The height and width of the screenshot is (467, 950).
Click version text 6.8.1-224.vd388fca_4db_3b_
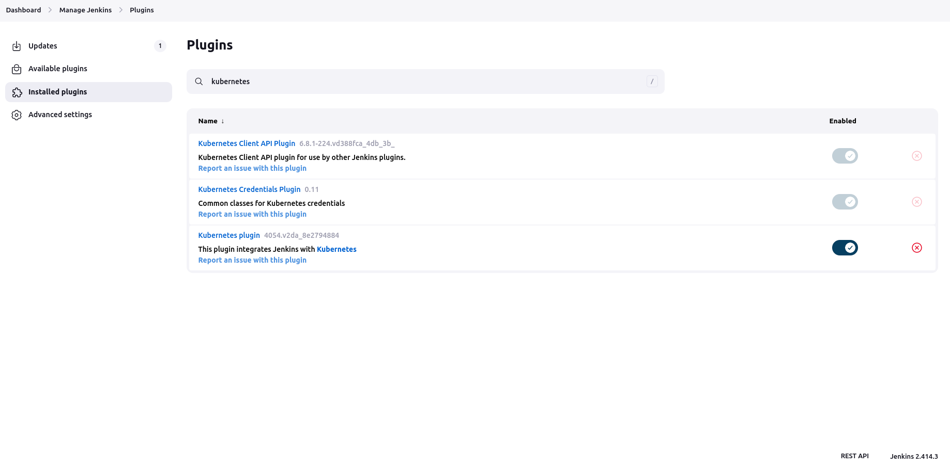pos(347,143)
